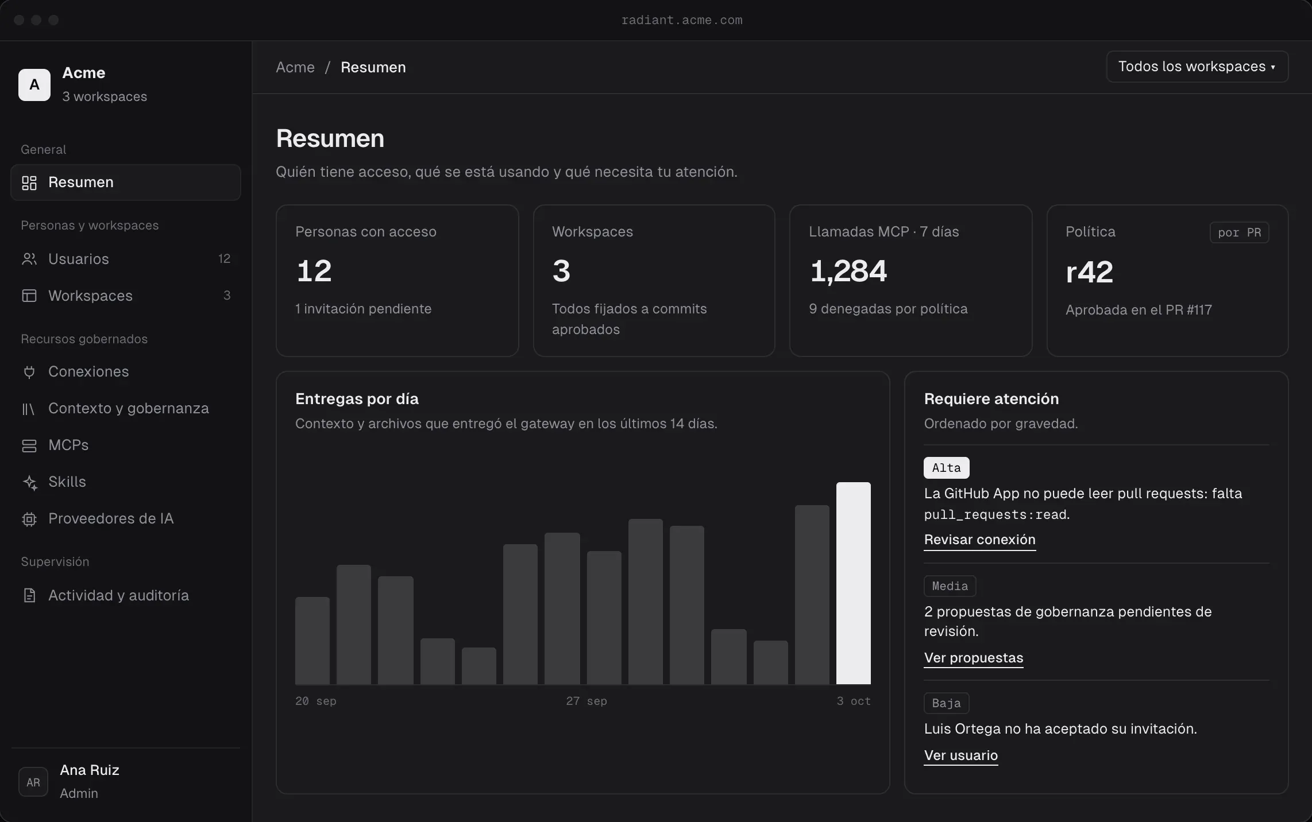Click the Ver usuario link
This screenshot has width=1312, height=822.
click(960, 755)
